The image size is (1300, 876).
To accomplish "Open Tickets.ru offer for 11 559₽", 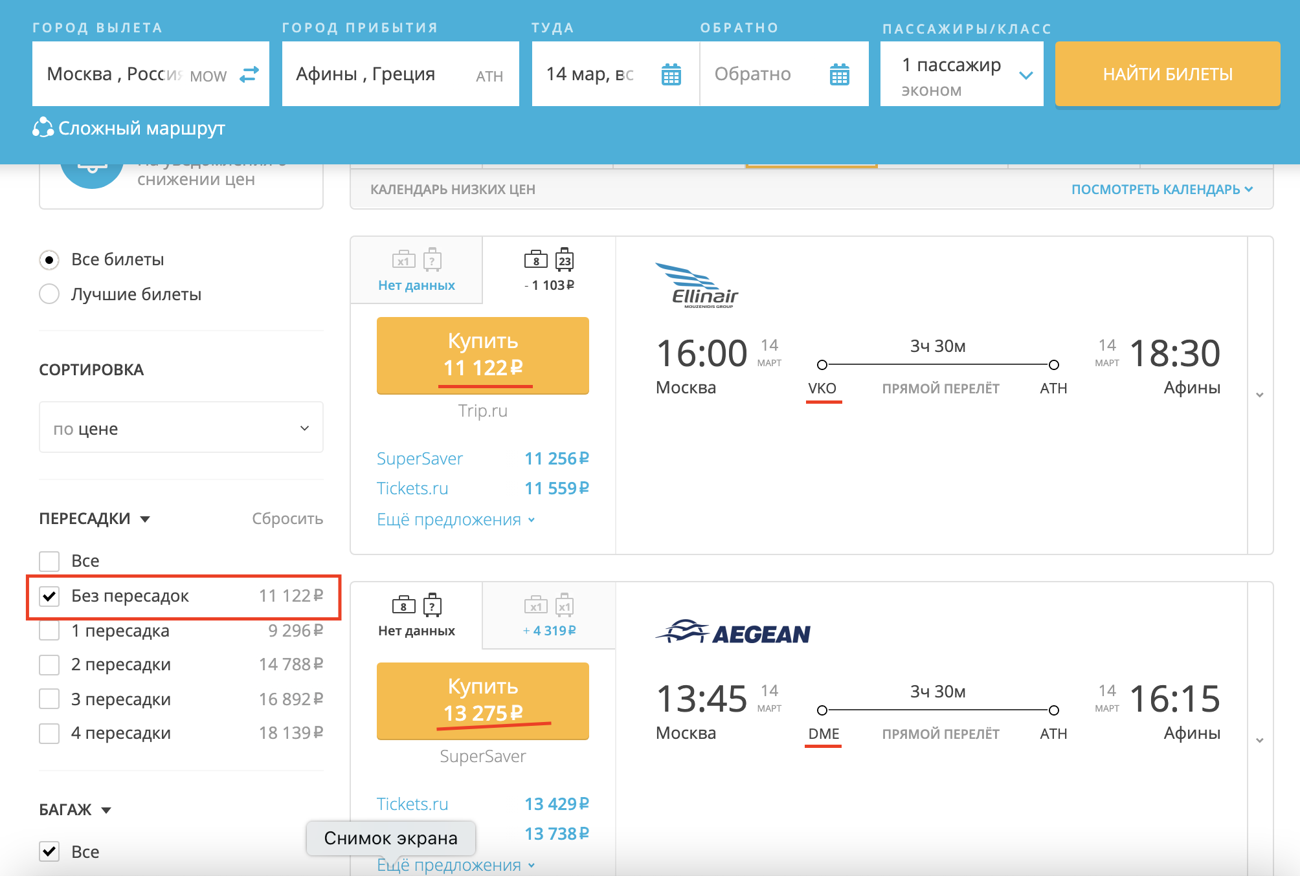I will [x=483, y=488].
